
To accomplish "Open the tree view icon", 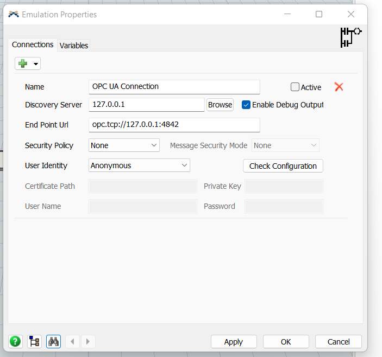I will point(34,341).
